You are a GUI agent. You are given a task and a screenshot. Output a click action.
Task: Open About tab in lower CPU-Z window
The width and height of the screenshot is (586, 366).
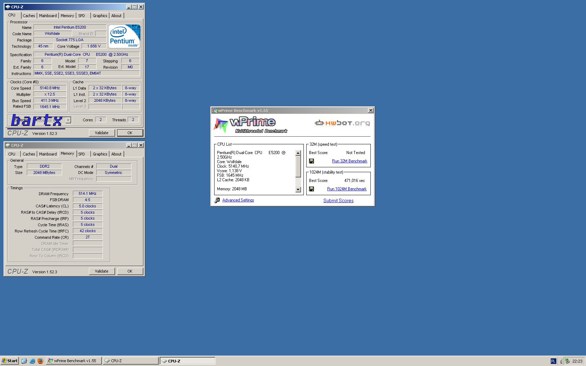(x=117, y=154)
